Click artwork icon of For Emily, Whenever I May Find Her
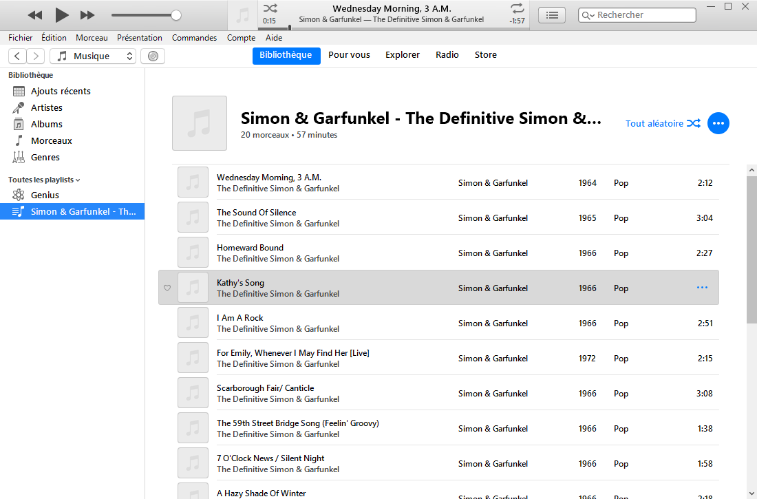757x499 pixels. [193, 357]
